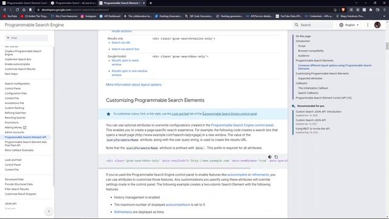
Task: Jump to Search Callbacks section
Action: [308, 93]
